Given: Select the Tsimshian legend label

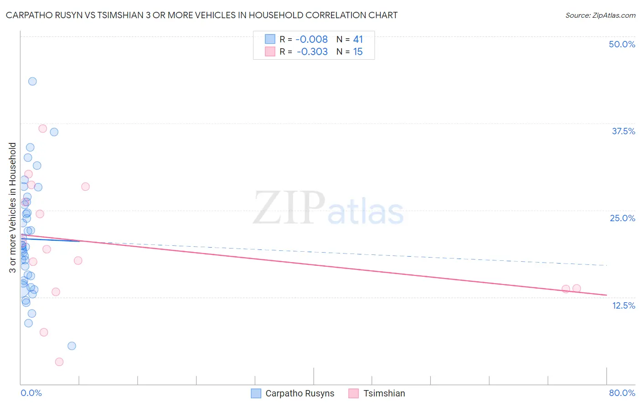Looking at the screenshot, I should (384, 393).
